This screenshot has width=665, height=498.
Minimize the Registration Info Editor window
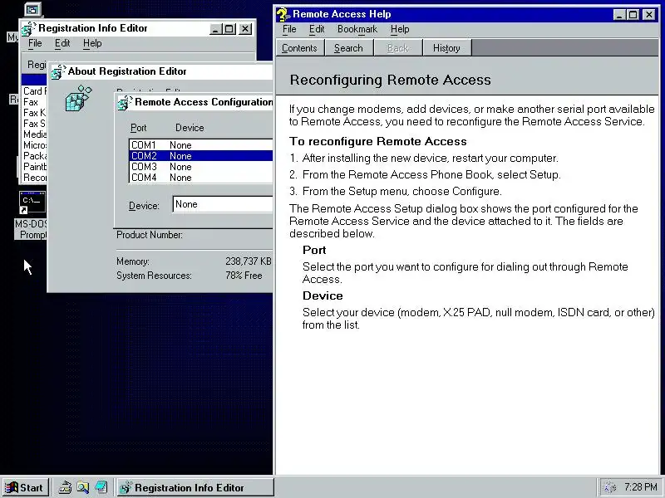click(x=215, y=29)
